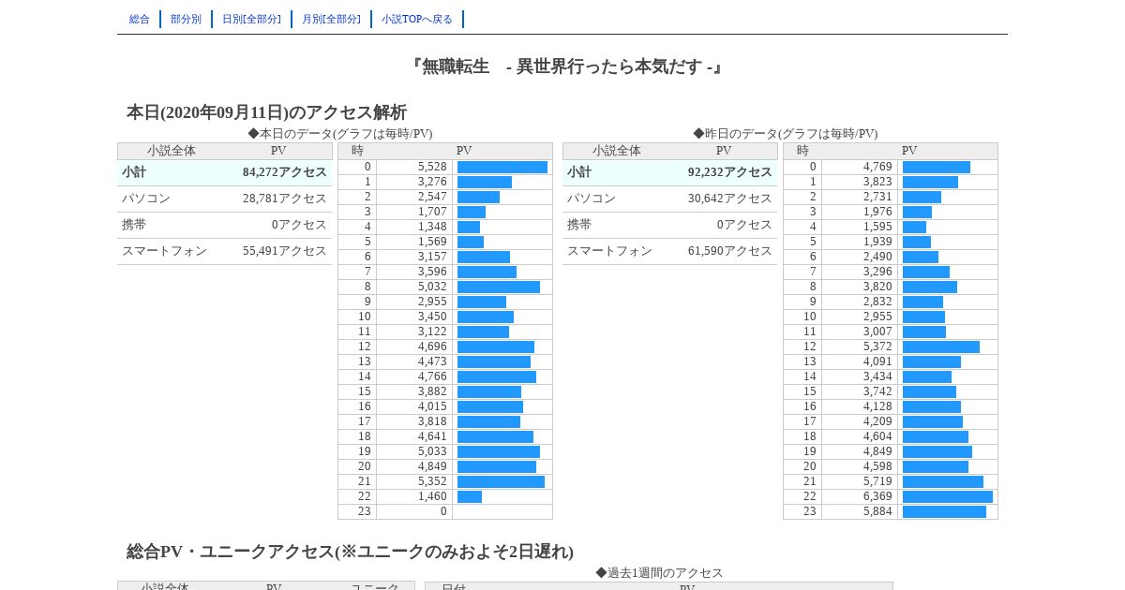Click yesterday's PV value 4,604
This screenshot has width=1125, height=590.
point(877,437)
